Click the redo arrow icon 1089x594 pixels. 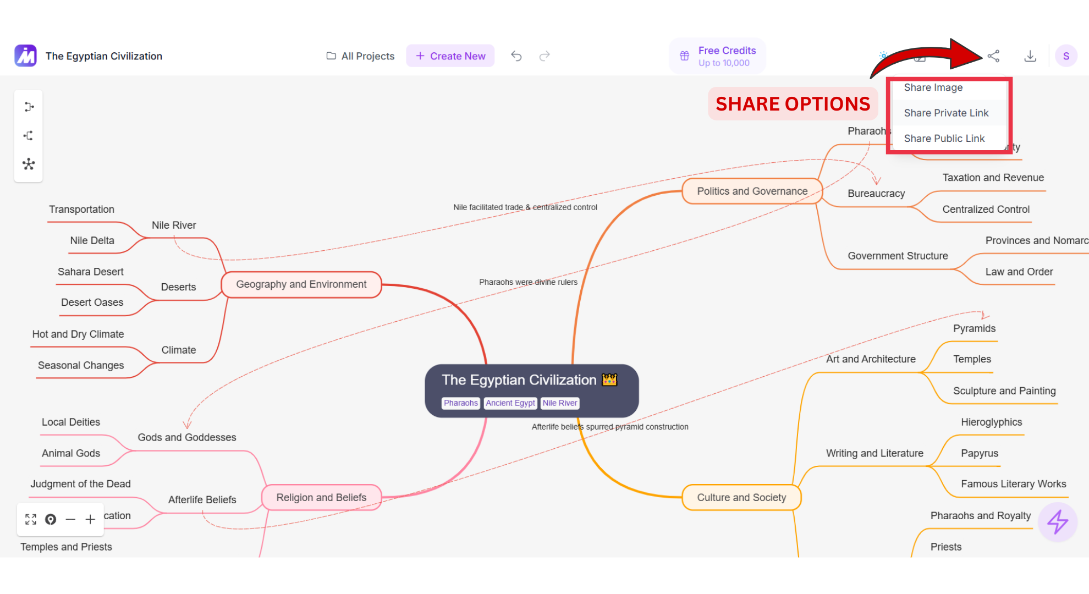point(544,56)
